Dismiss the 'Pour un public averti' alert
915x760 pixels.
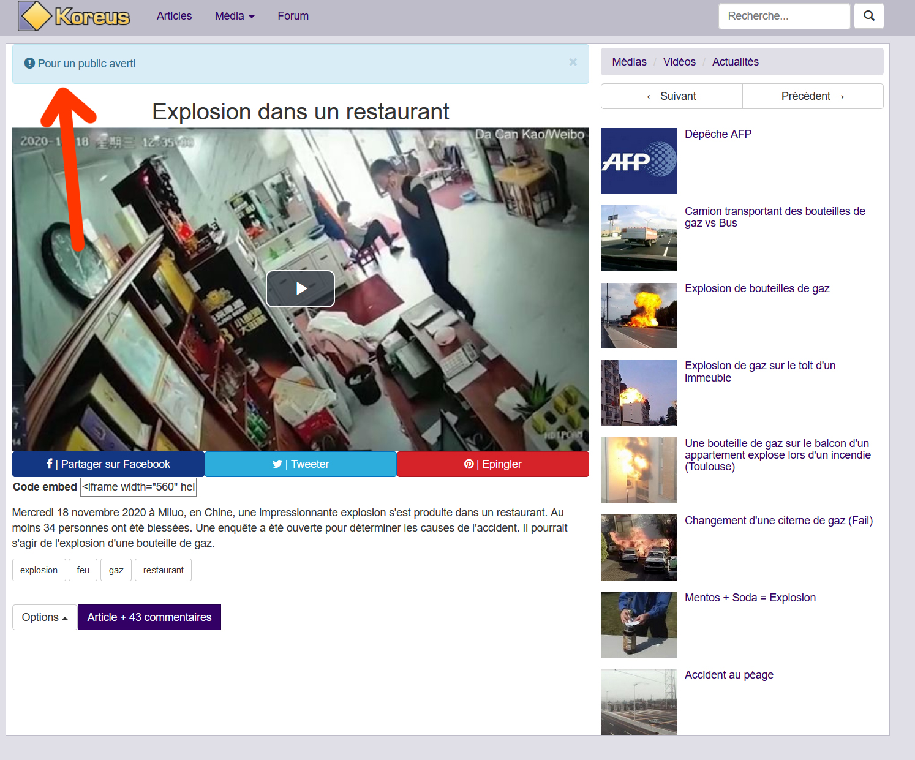(573, 62)
